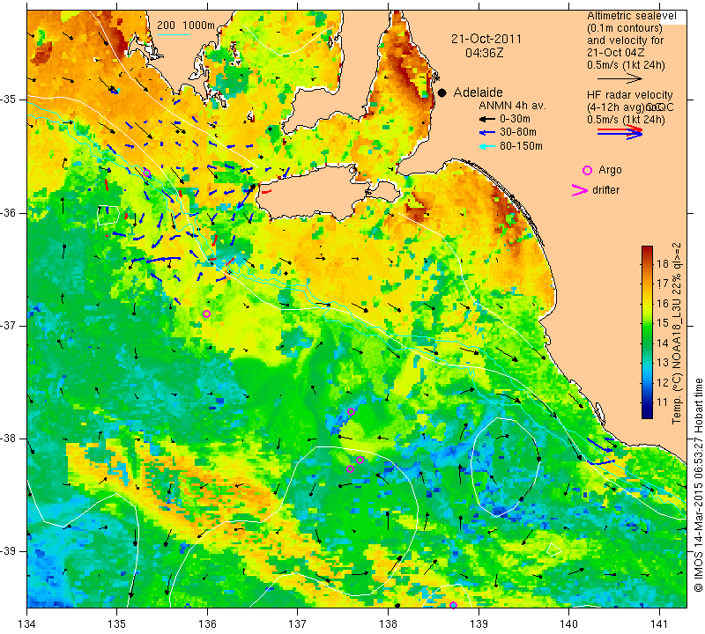Click the red-blue HF radar velocity arrows
Image resolution: width=705 pixels, height=634 pixels.
[x=620, y=132]
